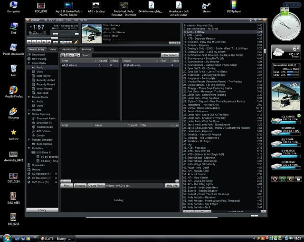Click the Hide Info button
The height and width of the screenshot is (242, 304).
click(172, 186)
